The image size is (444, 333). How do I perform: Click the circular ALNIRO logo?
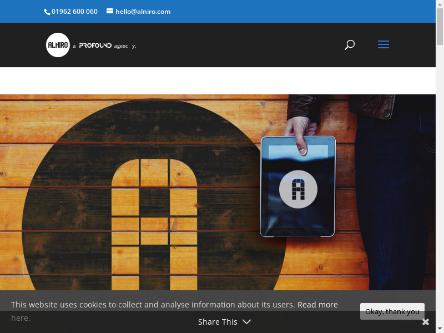click(58, 45)
